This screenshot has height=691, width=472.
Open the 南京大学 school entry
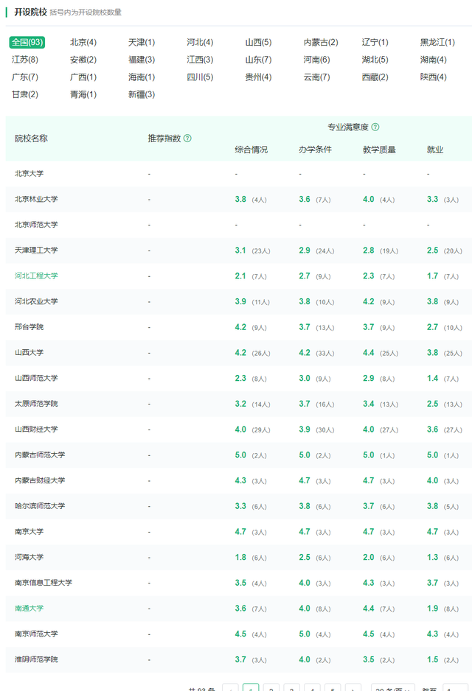pos(29,531)
